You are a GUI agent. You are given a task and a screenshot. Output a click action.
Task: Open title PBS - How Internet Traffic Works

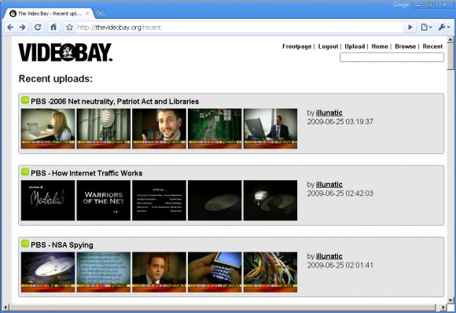pyautogui.click(x=86, y=173)
